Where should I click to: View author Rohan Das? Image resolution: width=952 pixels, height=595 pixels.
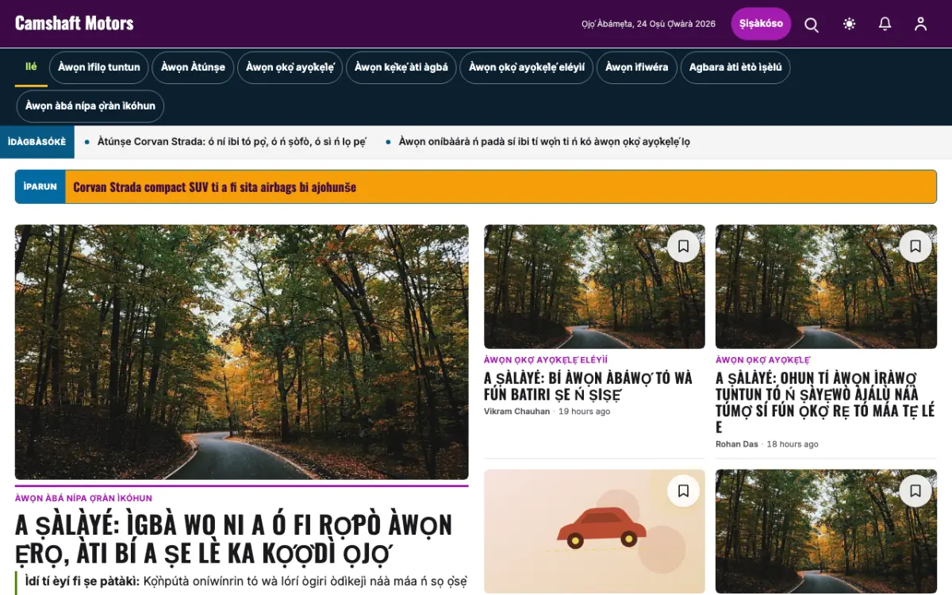click(737, 444)
